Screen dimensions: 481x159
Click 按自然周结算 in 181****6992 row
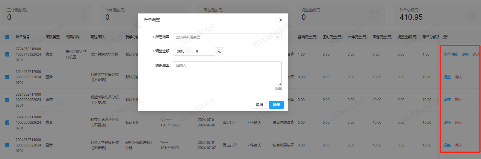[283, 145]
